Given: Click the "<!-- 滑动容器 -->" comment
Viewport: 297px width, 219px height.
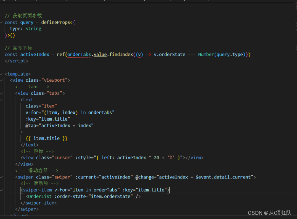Looking at the screenshot, I should click(37, 171).
